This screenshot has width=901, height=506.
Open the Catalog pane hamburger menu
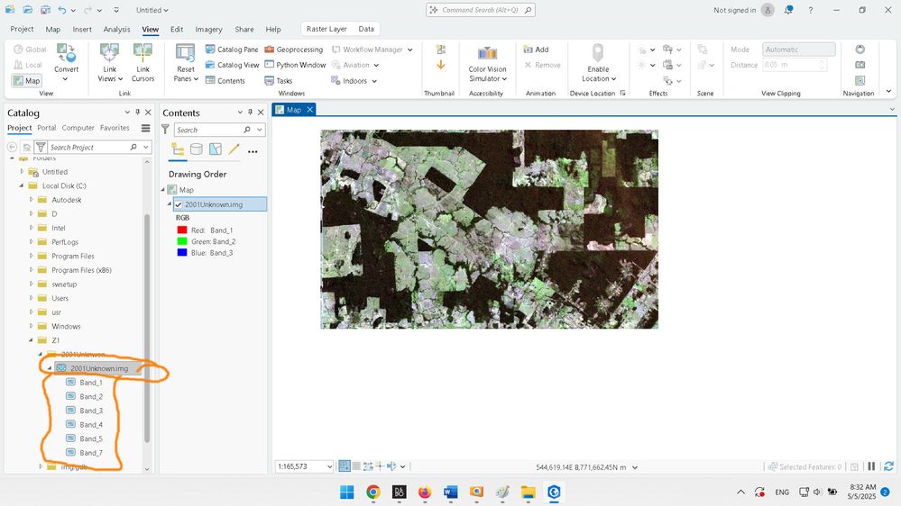point(146,129)
